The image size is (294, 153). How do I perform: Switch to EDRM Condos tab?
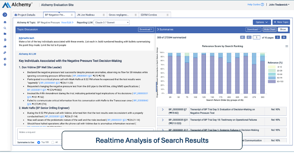pyautogui.click(x=155, y=15)
